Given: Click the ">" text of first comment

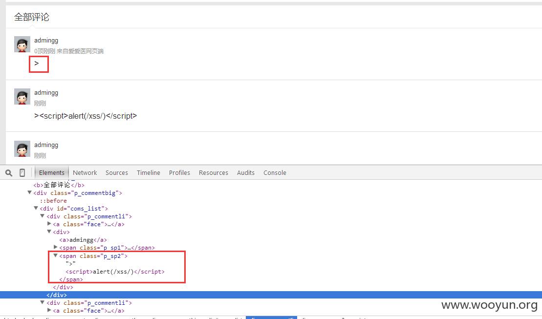Looking at the screenshot, I should [36, 63].
